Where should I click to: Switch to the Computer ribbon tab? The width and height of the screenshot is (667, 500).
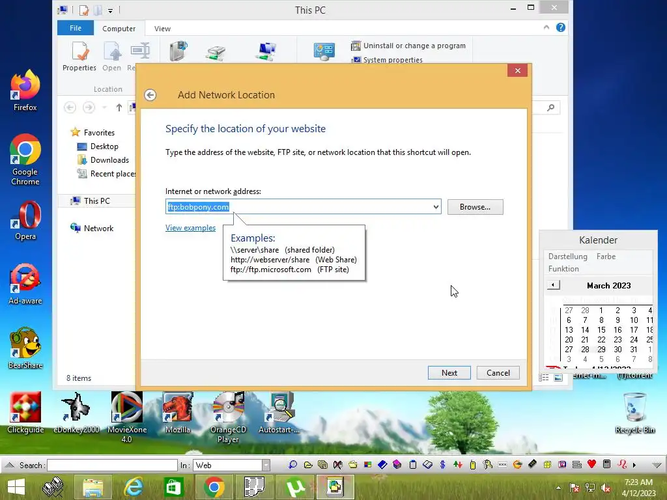pyautogui.click(x=119, y=29)
